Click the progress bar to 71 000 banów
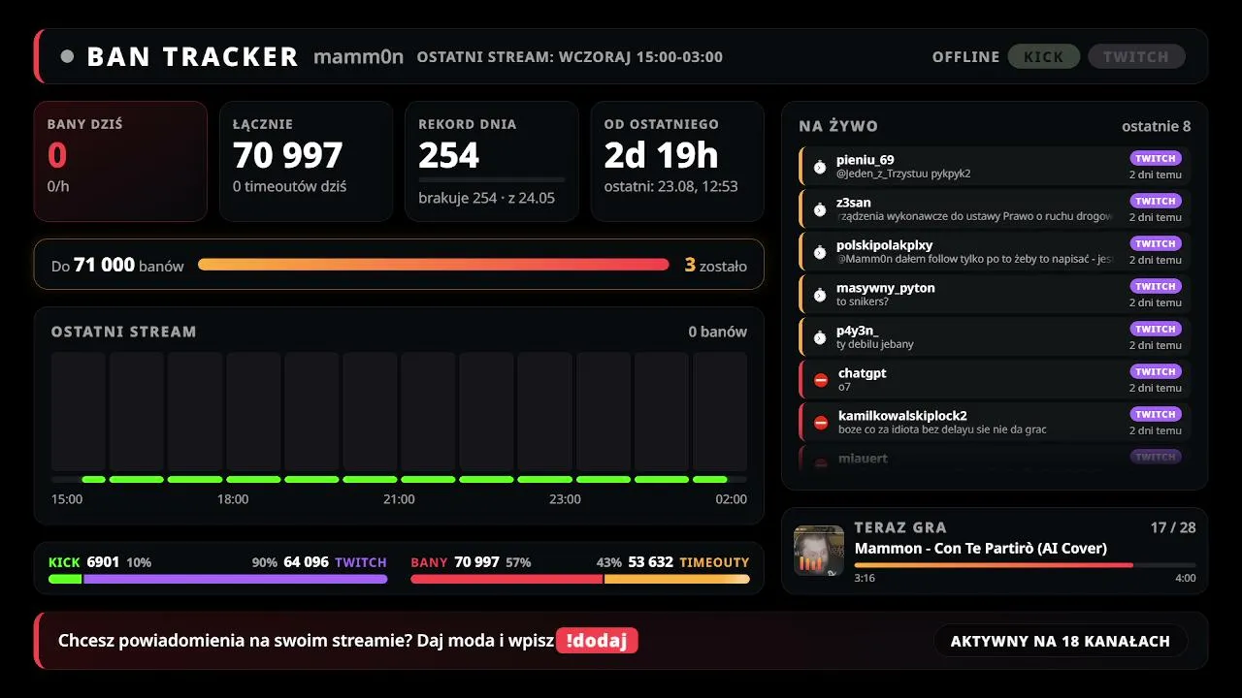1242x698 pixels. coord(434,265)
